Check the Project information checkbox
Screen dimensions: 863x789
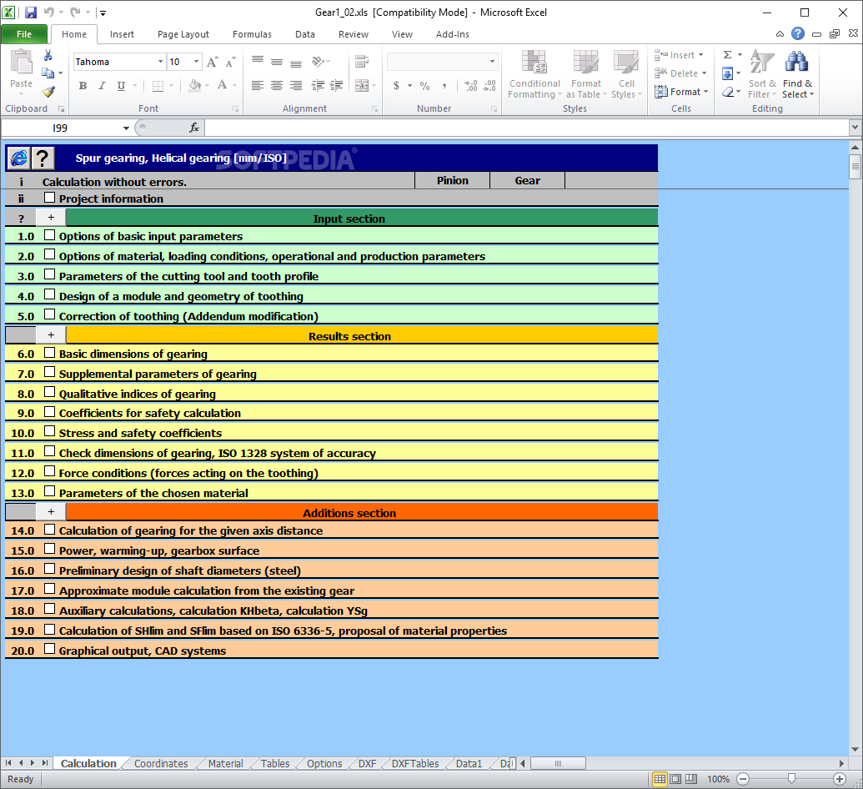[x=49, y=197]
